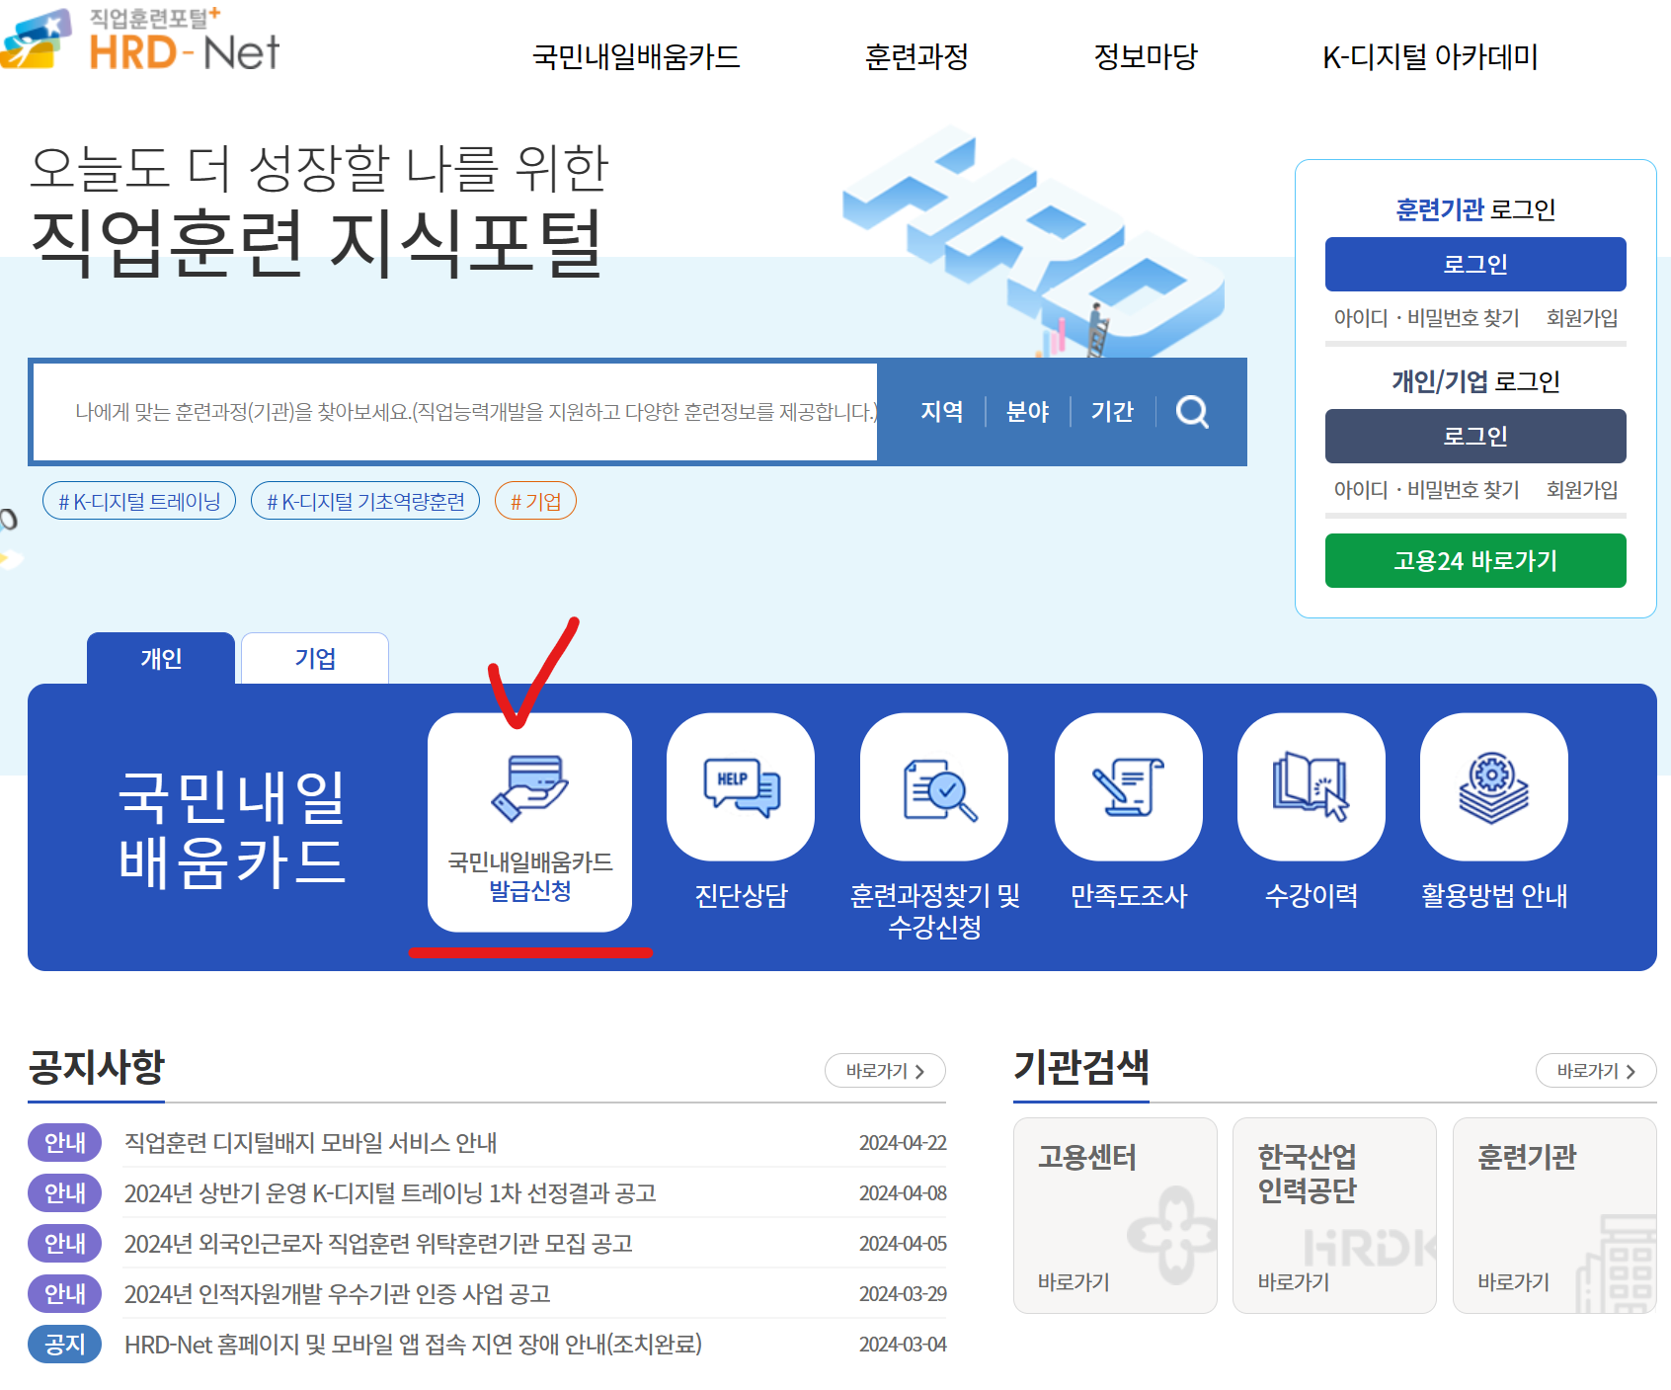This screenshot has height=1390, width=1671.
Task: Open 진단상담 help chat icon
Action: (x=741, y=787)
